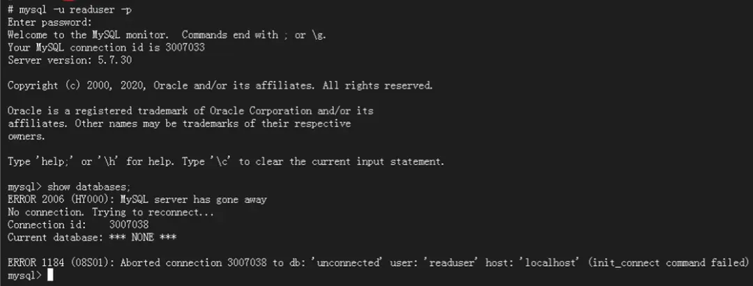Screen dimensions: 753x286
Task: Click 'Current database: *** NONE ***' line
Action: [91, 237]
